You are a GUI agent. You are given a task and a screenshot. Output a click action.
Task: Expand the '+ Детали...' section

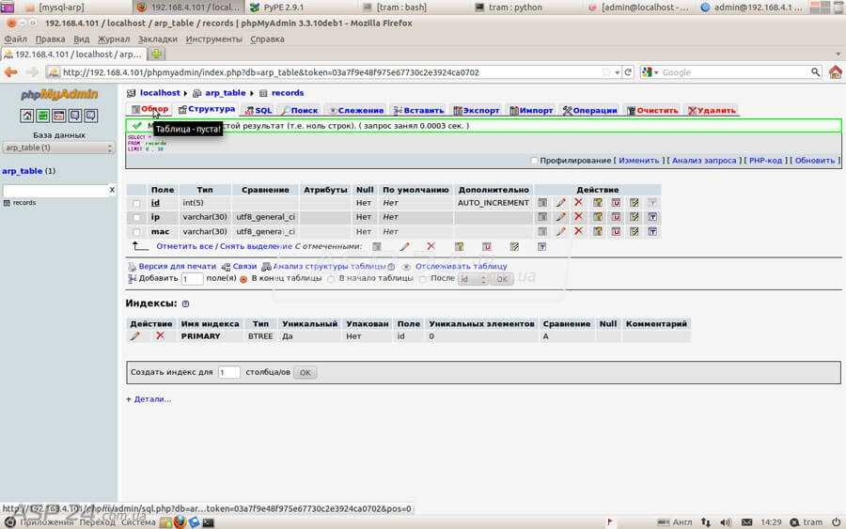tap(149, 399)
